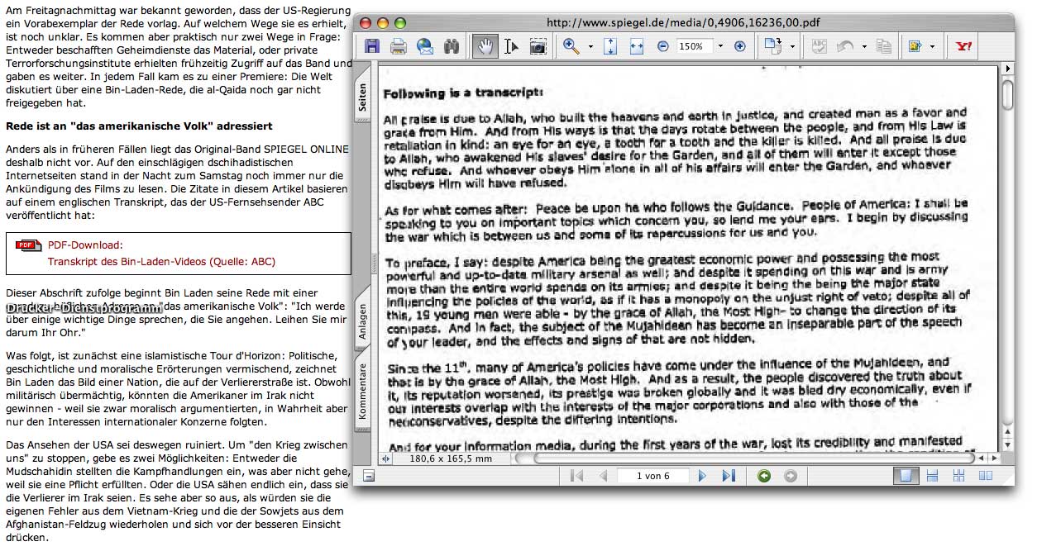Open the Kommentare side tab
The width and height of the screenshot is (1061, 551).
point(362,392)
